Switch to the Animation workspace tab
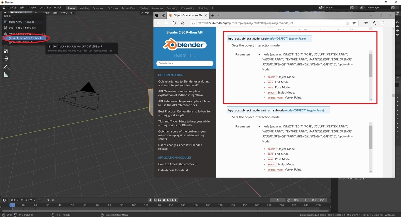This screenshot has height=217, width=401. pyautogui.click(x=157, y=8)
